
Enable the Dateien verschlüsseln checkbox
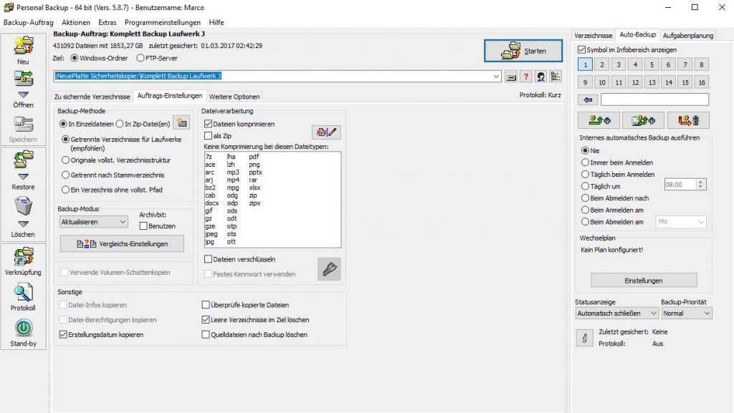click(209, 259)
